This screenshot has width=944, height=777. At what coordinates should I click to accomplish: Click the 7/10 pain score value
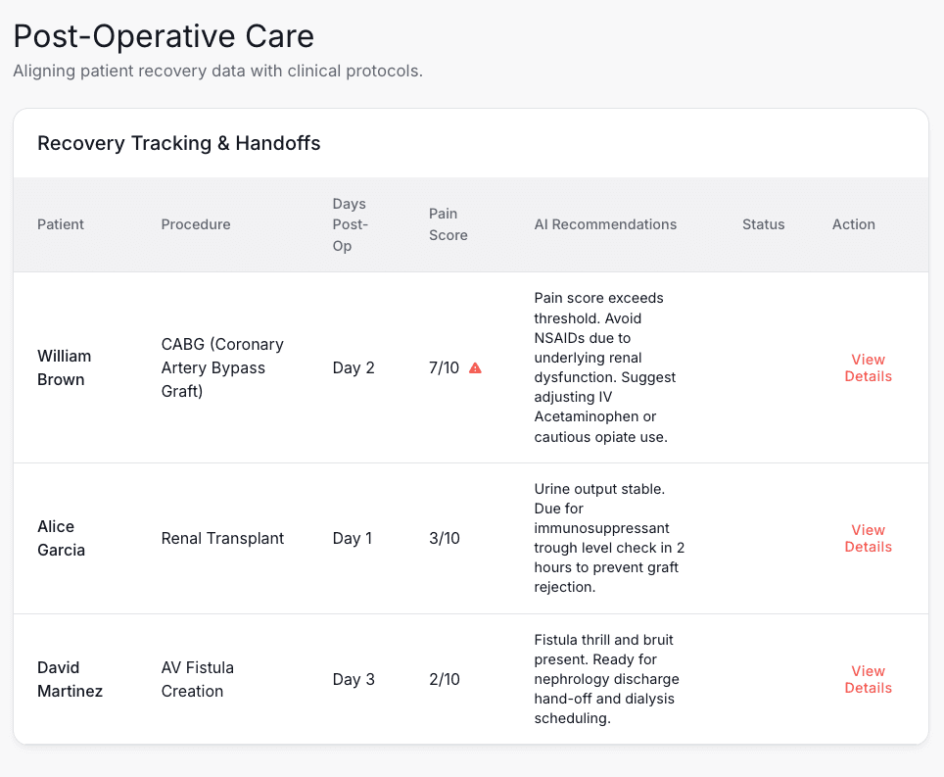(444, 367)
